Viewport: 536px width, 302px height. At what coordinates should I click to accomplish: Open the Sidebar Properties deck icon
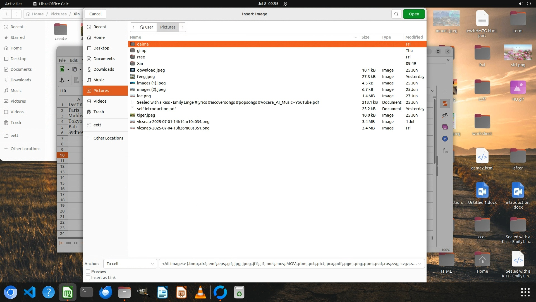click(x=445, y=103)
